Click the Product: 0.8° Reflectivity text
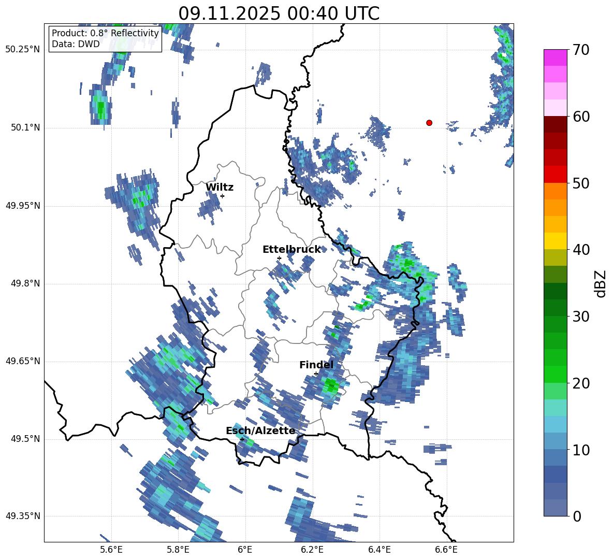The height and width of the screenshot is (560, 613). point(105,33)
